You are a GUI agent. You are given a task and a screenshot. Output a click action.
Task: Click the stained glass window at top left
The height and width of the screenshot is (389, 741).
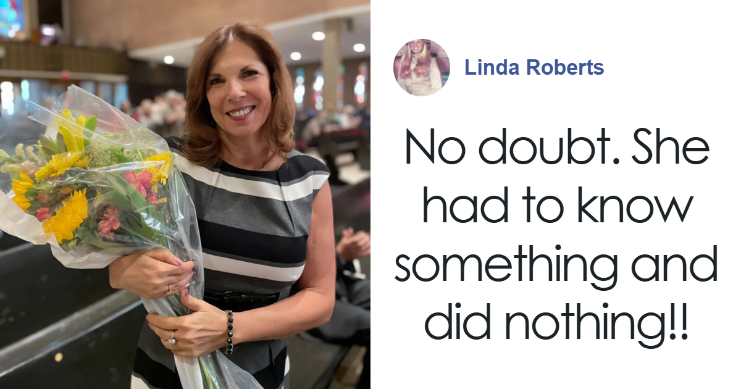click(x=11, y=17)
